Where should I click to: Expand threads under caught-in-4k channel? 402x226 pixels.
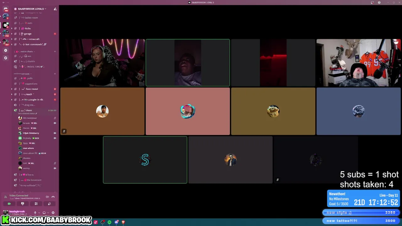coord(12,100)
